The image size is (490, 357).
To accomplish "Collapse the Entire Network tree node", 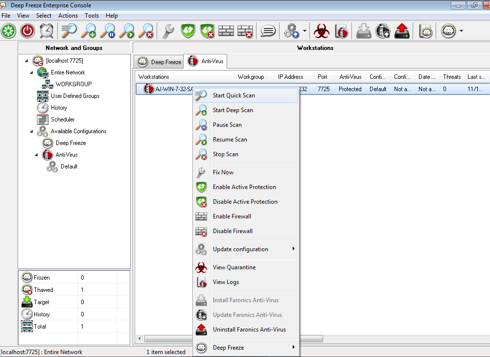I will [x=32, y=72].
